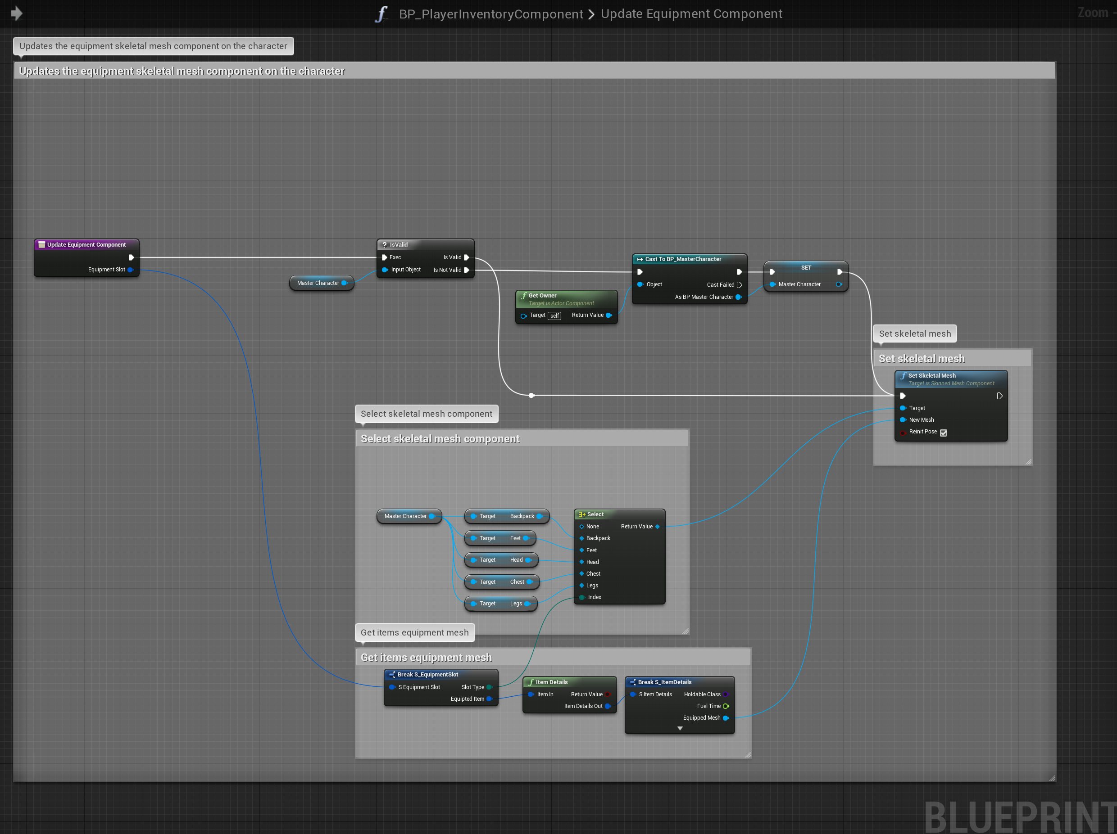
Task: Click the Get items equipment mesh comment bubble
Action: click(414, 633)
